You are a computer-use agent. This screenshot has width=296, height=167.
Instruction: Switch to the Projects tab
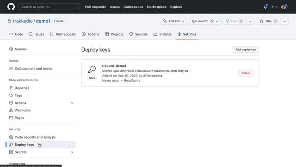[114, 34]
